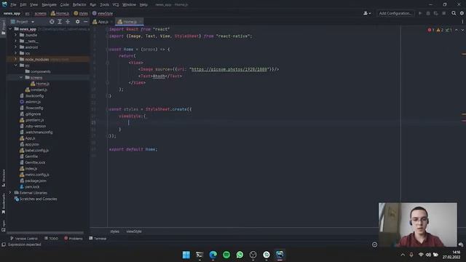Open the VCS menu

116,4
